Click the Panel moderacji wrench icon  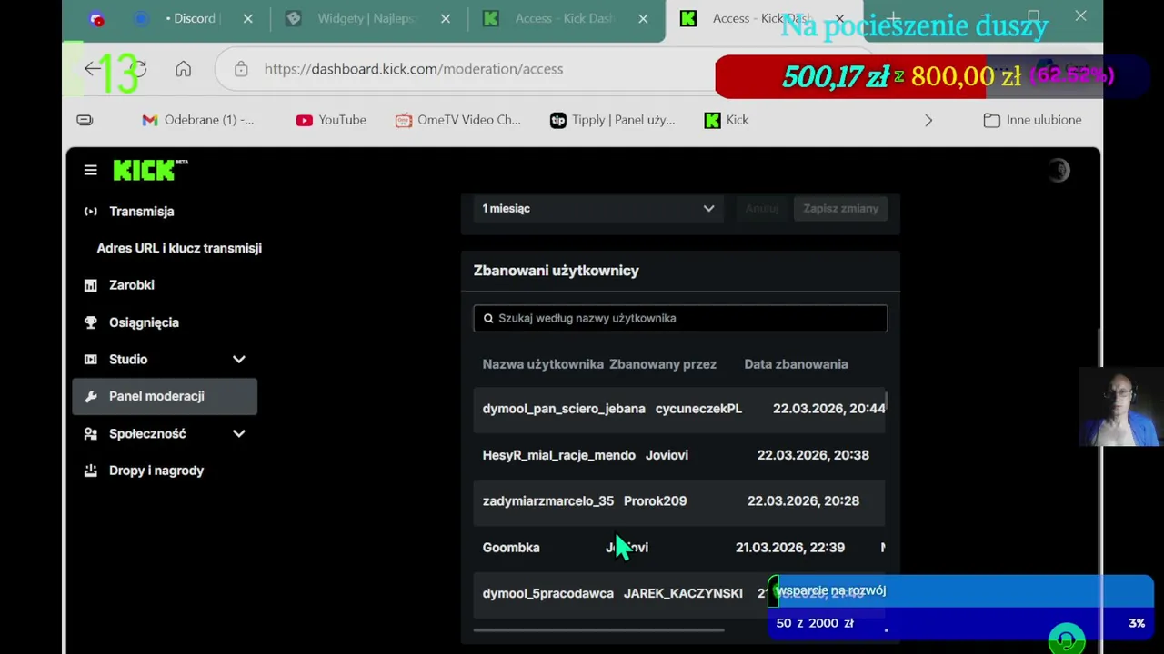[90, 396]
